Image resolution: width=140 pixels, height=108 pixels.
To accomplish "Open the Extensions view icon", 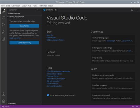I will pos(4,39).
